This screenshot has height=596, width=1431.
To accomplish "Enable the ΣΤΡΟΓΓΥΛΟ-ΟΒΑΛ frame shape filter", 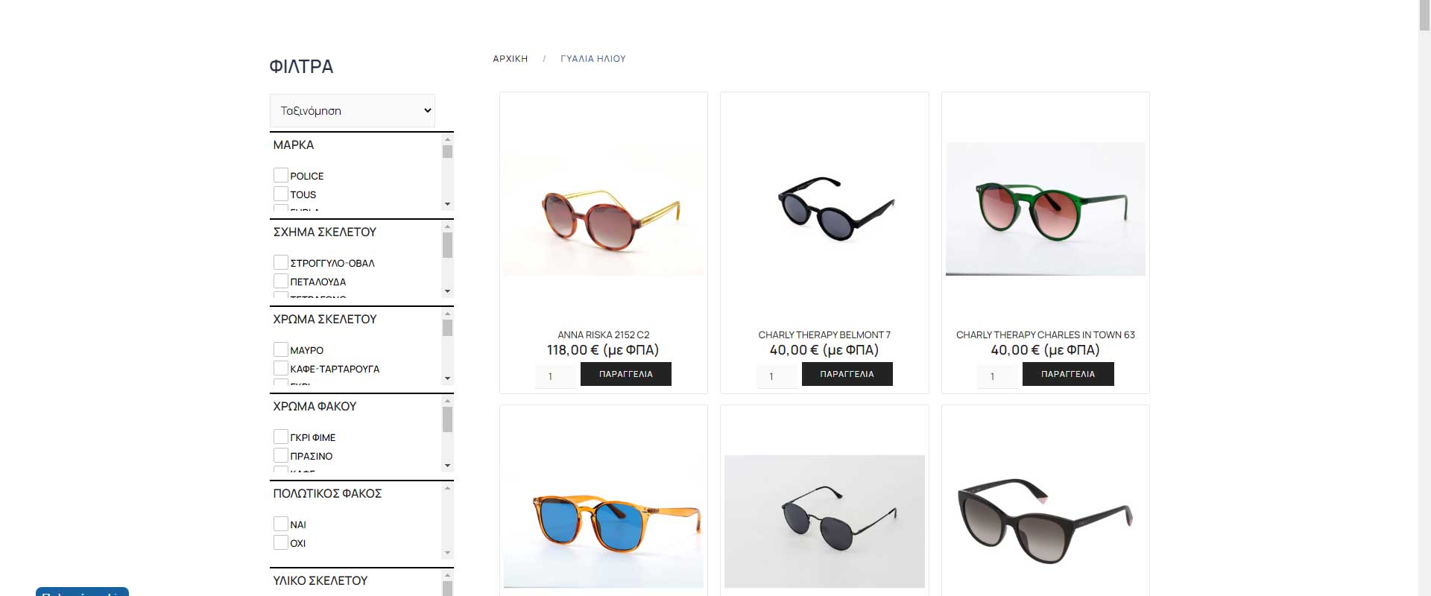I will click(281, 262).
